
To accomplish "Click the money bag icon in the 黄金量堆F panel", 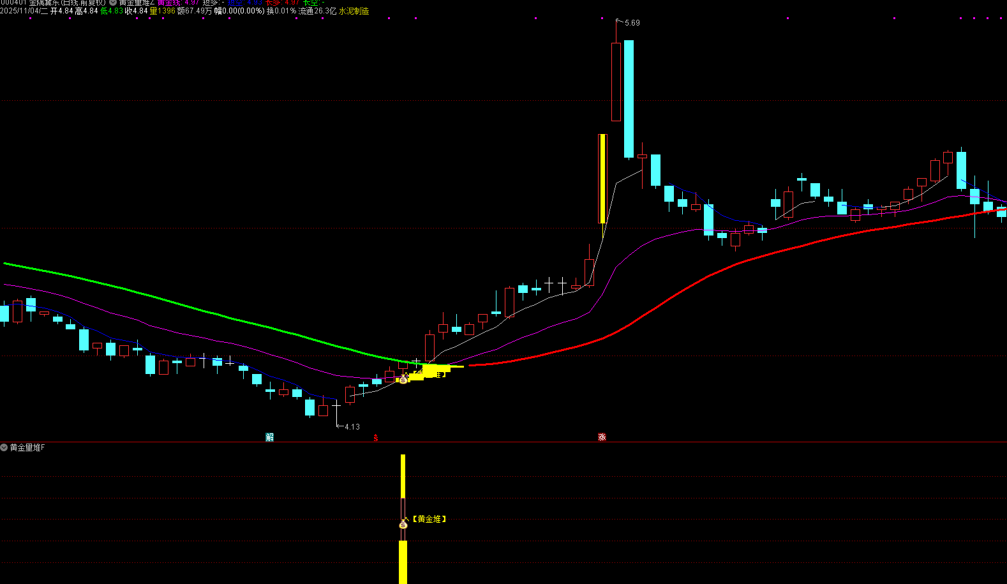I will pos(403,523).
